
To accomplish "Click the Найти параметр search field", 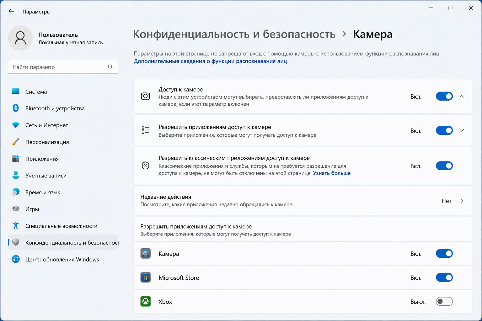I will coord(63,67).
